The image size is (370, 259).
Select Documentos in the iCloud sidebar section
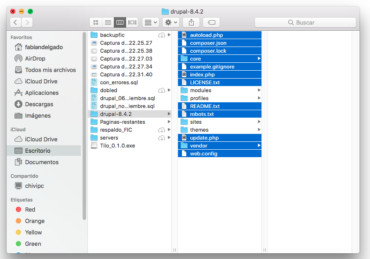[x=41, y=162]
